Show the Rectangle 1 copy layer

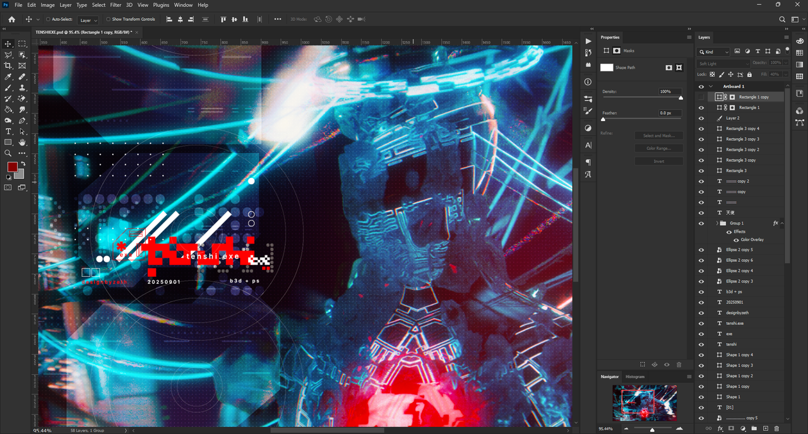[x=701, y=97]
